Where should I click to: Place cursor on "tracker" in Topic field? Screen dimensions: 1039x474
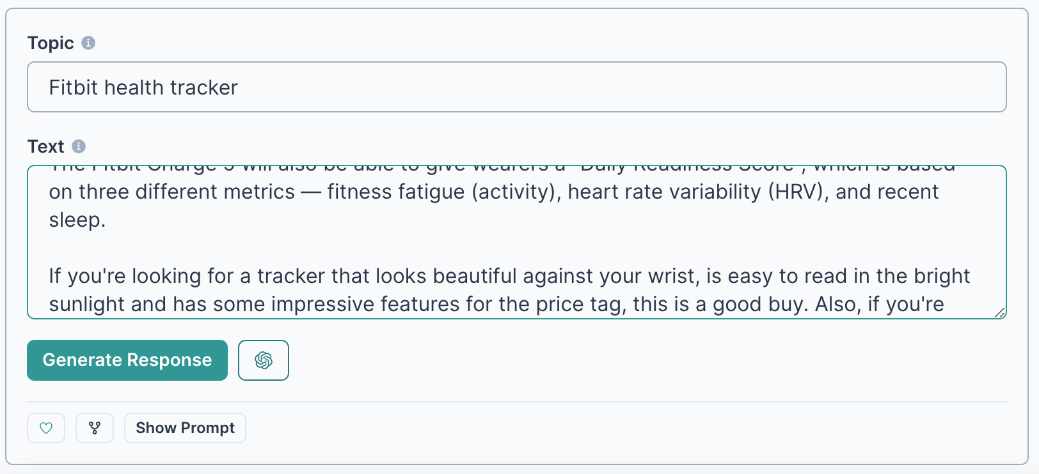click(x=204, y=88)
